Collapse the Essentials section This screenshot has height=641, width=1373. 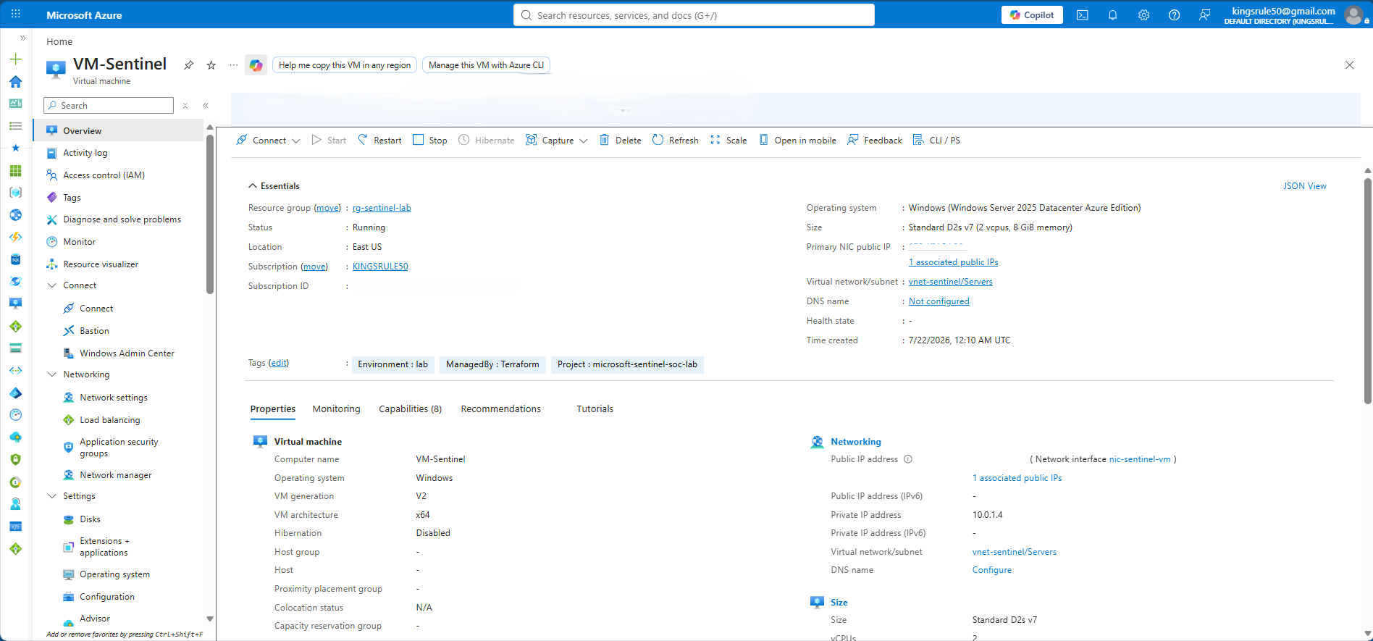coord(274,186)
